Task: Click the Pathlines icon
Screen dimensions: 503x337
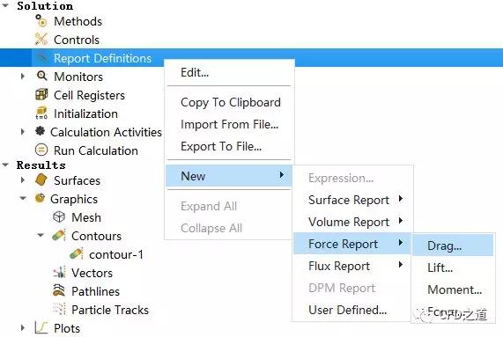Action: [59, 290]
